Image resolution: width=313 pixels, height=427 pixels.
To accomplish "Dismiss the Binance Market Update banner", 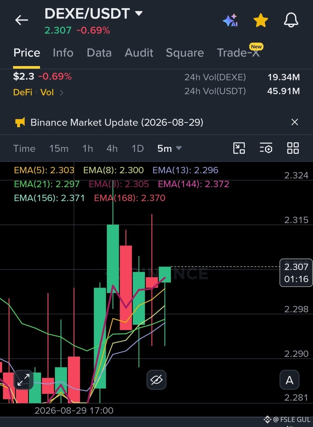I will click(294, 122).
